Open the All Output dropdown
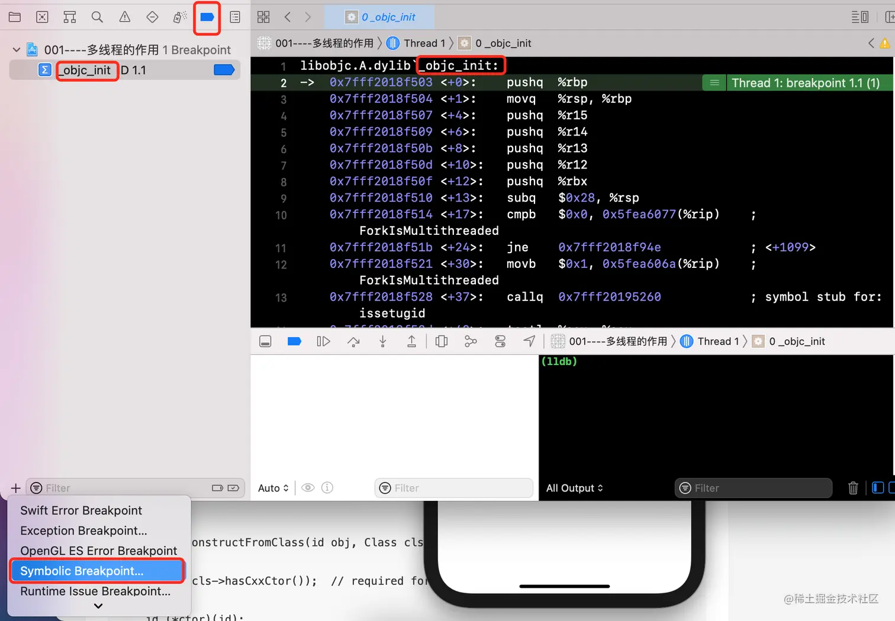The image size is (895, 621). [574, 488]
